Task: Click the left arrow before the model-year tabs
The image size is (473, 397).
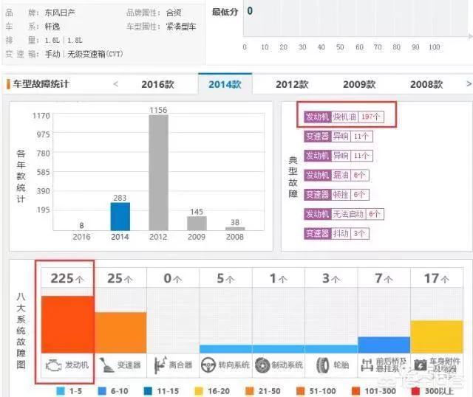Action: click(115, 84)
